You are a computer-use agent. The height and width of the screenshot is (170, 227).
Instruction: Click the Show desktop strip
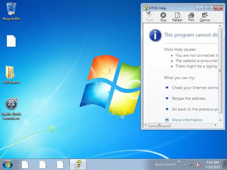tap(225, 165)
